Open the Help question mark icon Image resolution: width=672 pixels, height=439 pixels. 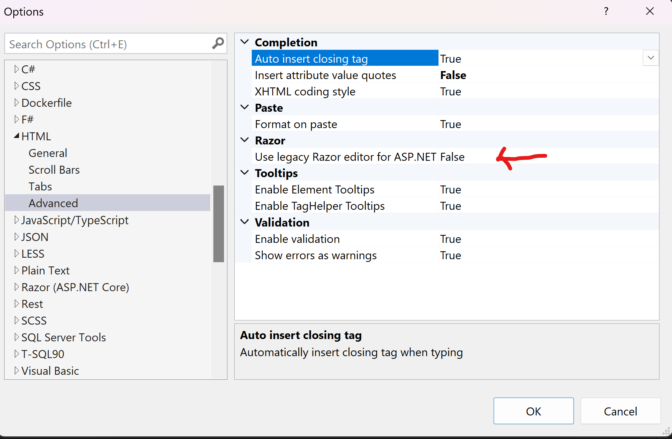(606, 11)
